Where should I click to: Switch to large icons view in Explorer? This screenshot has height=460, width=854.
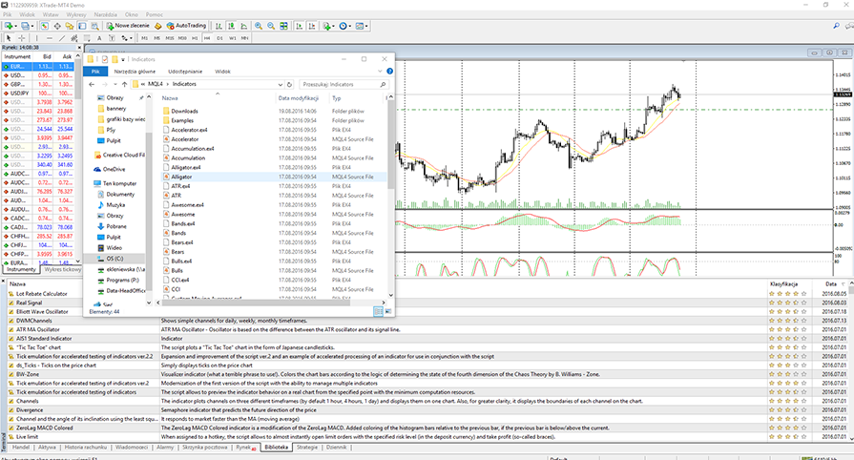pos(386,311)
